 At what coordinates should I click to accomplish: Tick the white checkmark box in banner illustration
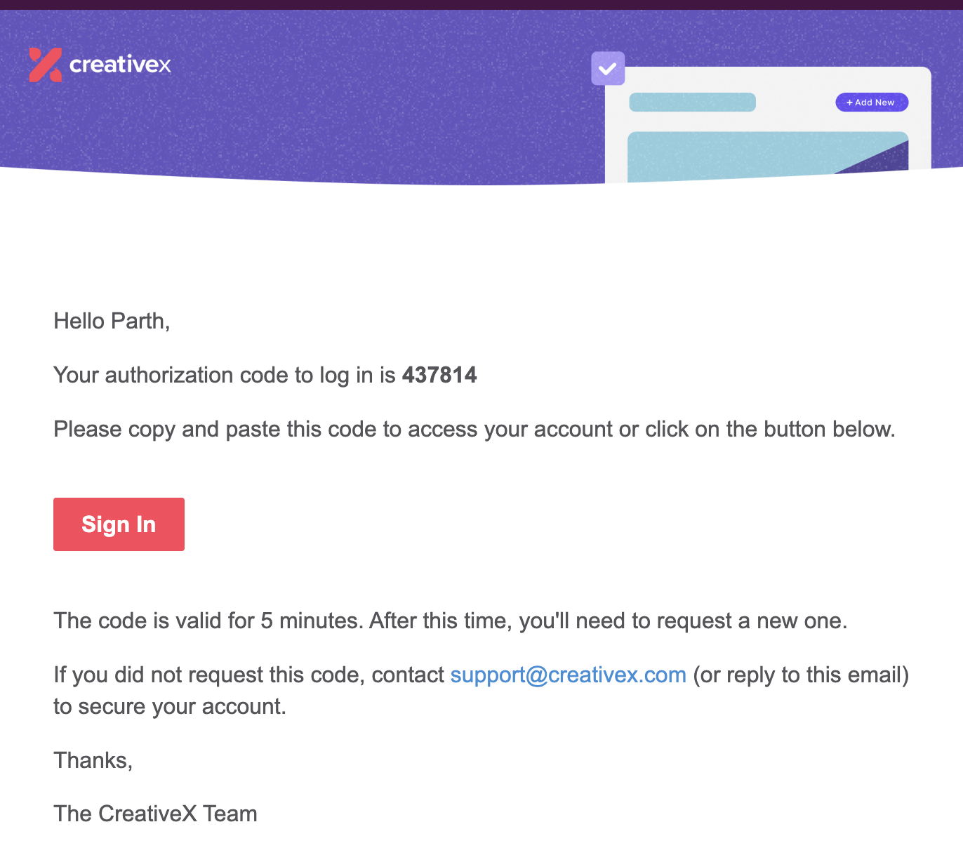point(608,68)
